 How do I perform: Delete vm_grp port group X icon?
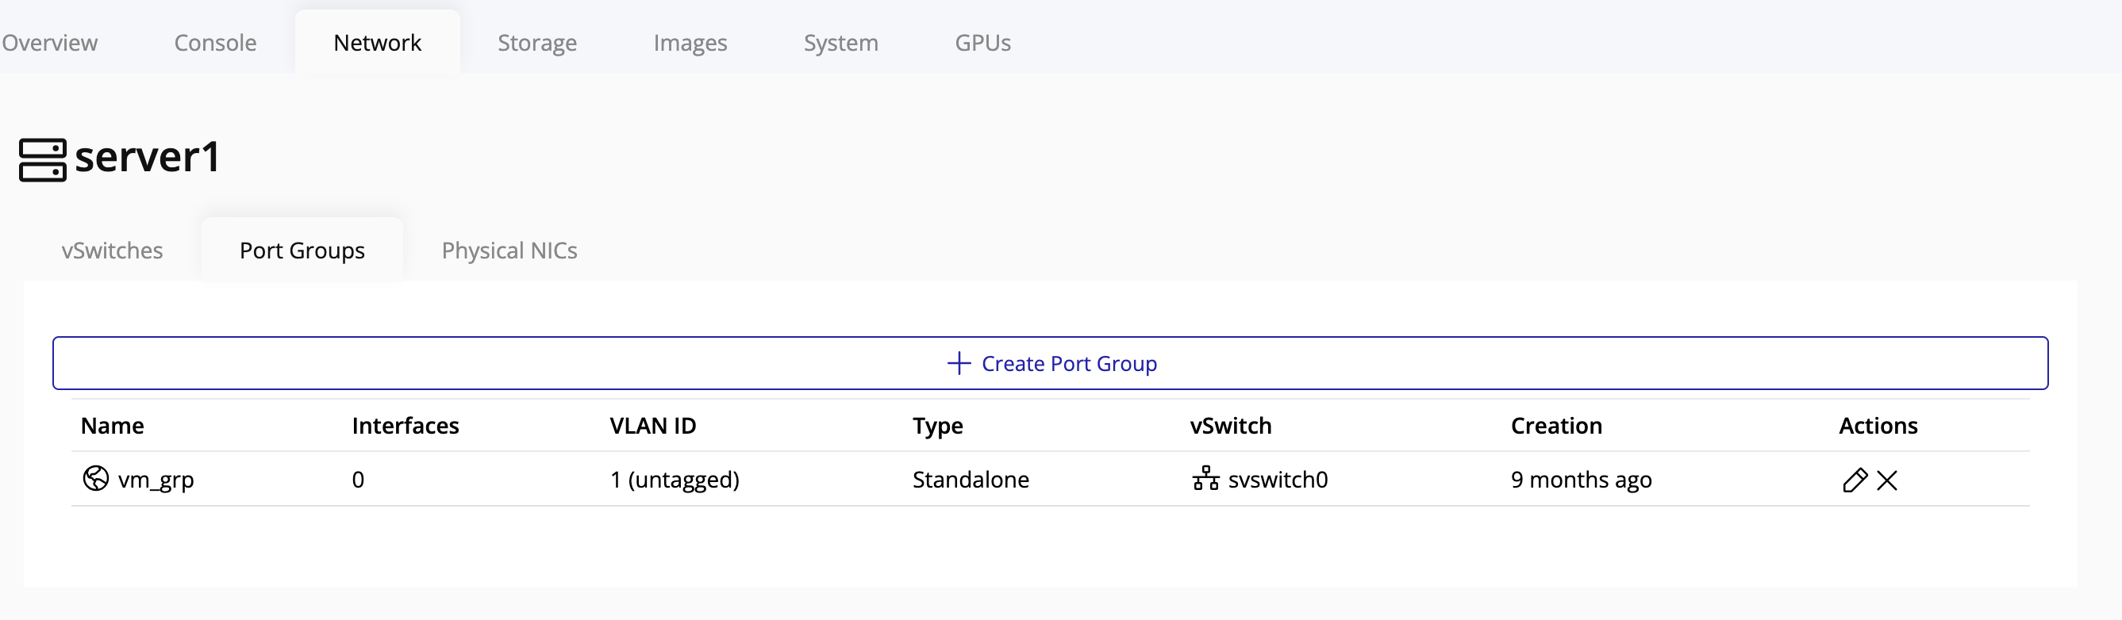(x=1886, y=480)
